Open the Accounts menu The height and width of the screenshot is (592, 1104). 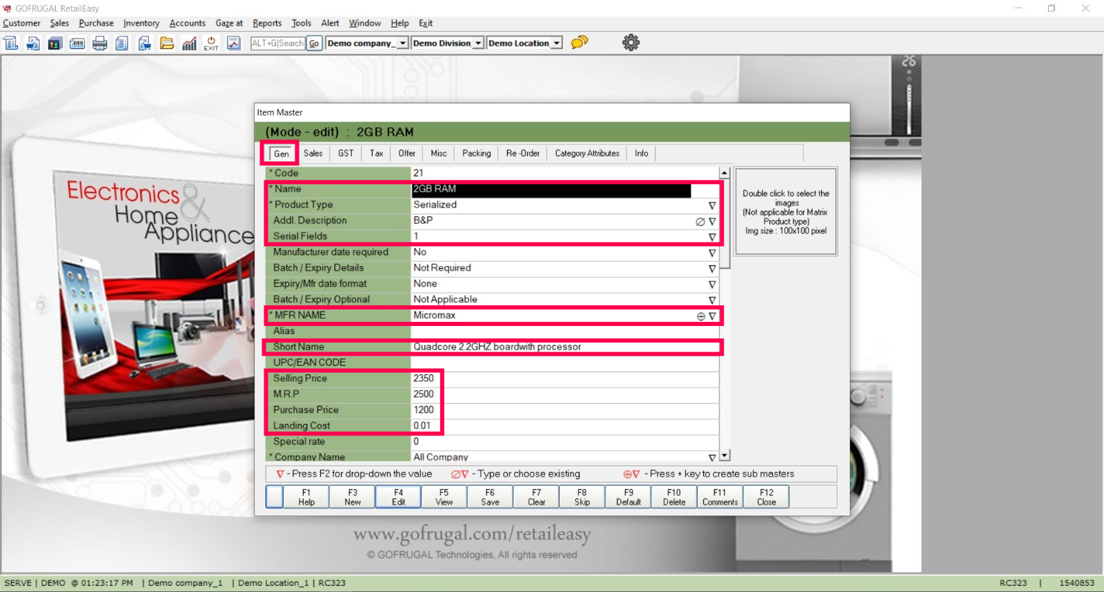coord(188,23)
